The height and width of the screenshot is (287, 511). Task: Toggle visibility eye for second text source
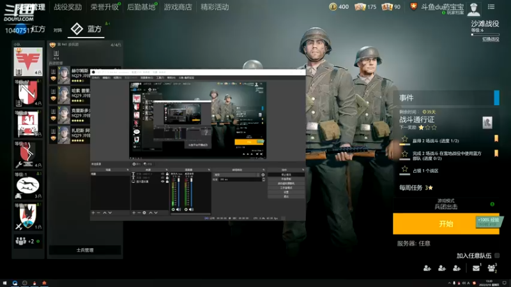point(163,178)
